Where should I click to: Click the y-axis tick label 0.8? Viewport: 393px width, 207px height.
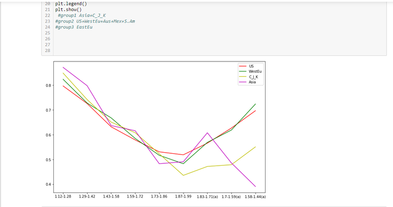(48, 86)
